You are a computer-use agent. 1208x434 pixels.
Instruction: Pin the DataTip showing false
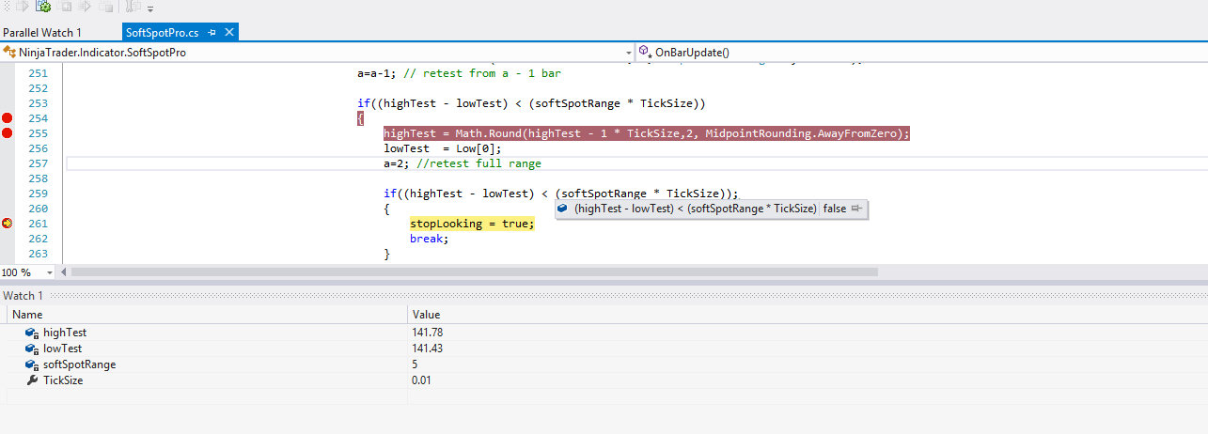[x=855, y=209]
